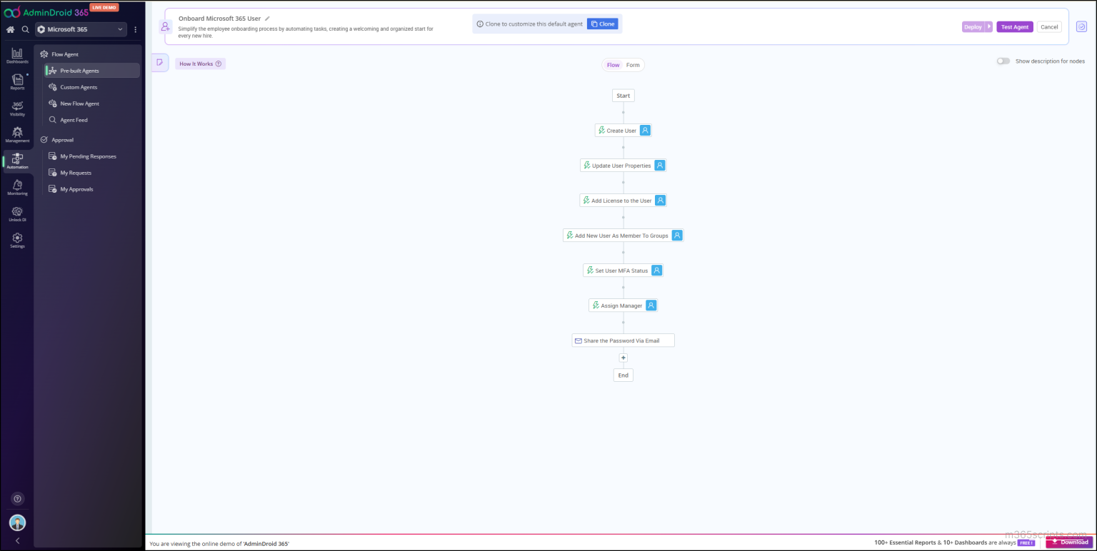Viewport: 1097px width, 551px height.
Task: Enable Show description for nodes
Action: point(1003,61)
